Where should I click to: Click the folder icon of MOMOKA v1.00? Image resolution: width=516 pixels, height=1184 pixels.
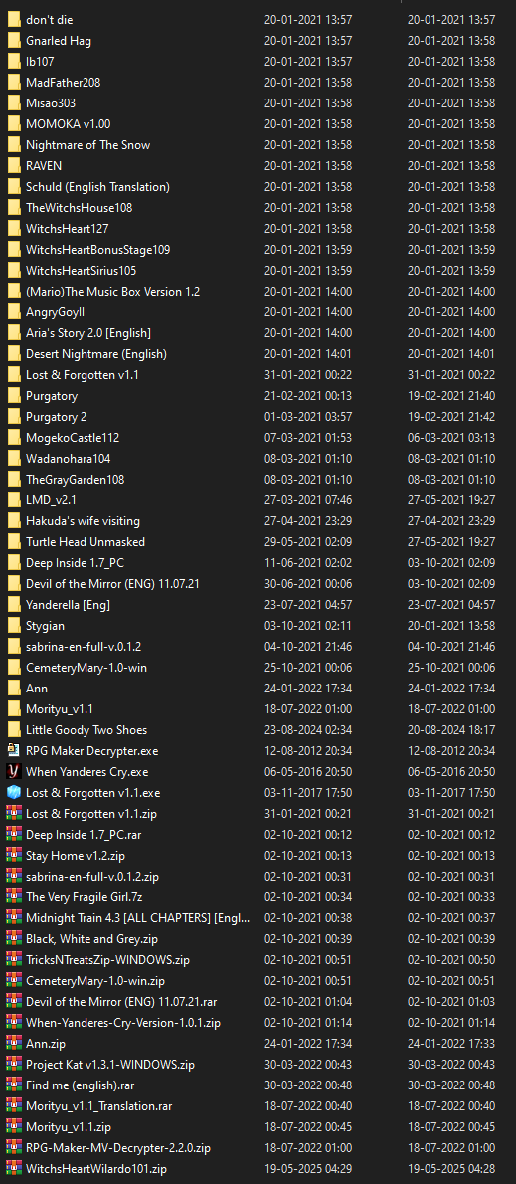tap(14, 123)
